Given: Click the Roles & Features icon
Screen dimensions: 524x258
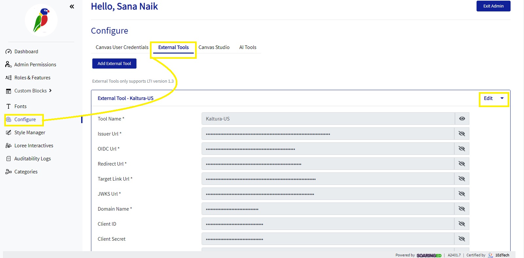Looking at the screenshot, I should [x=9, y=78].
